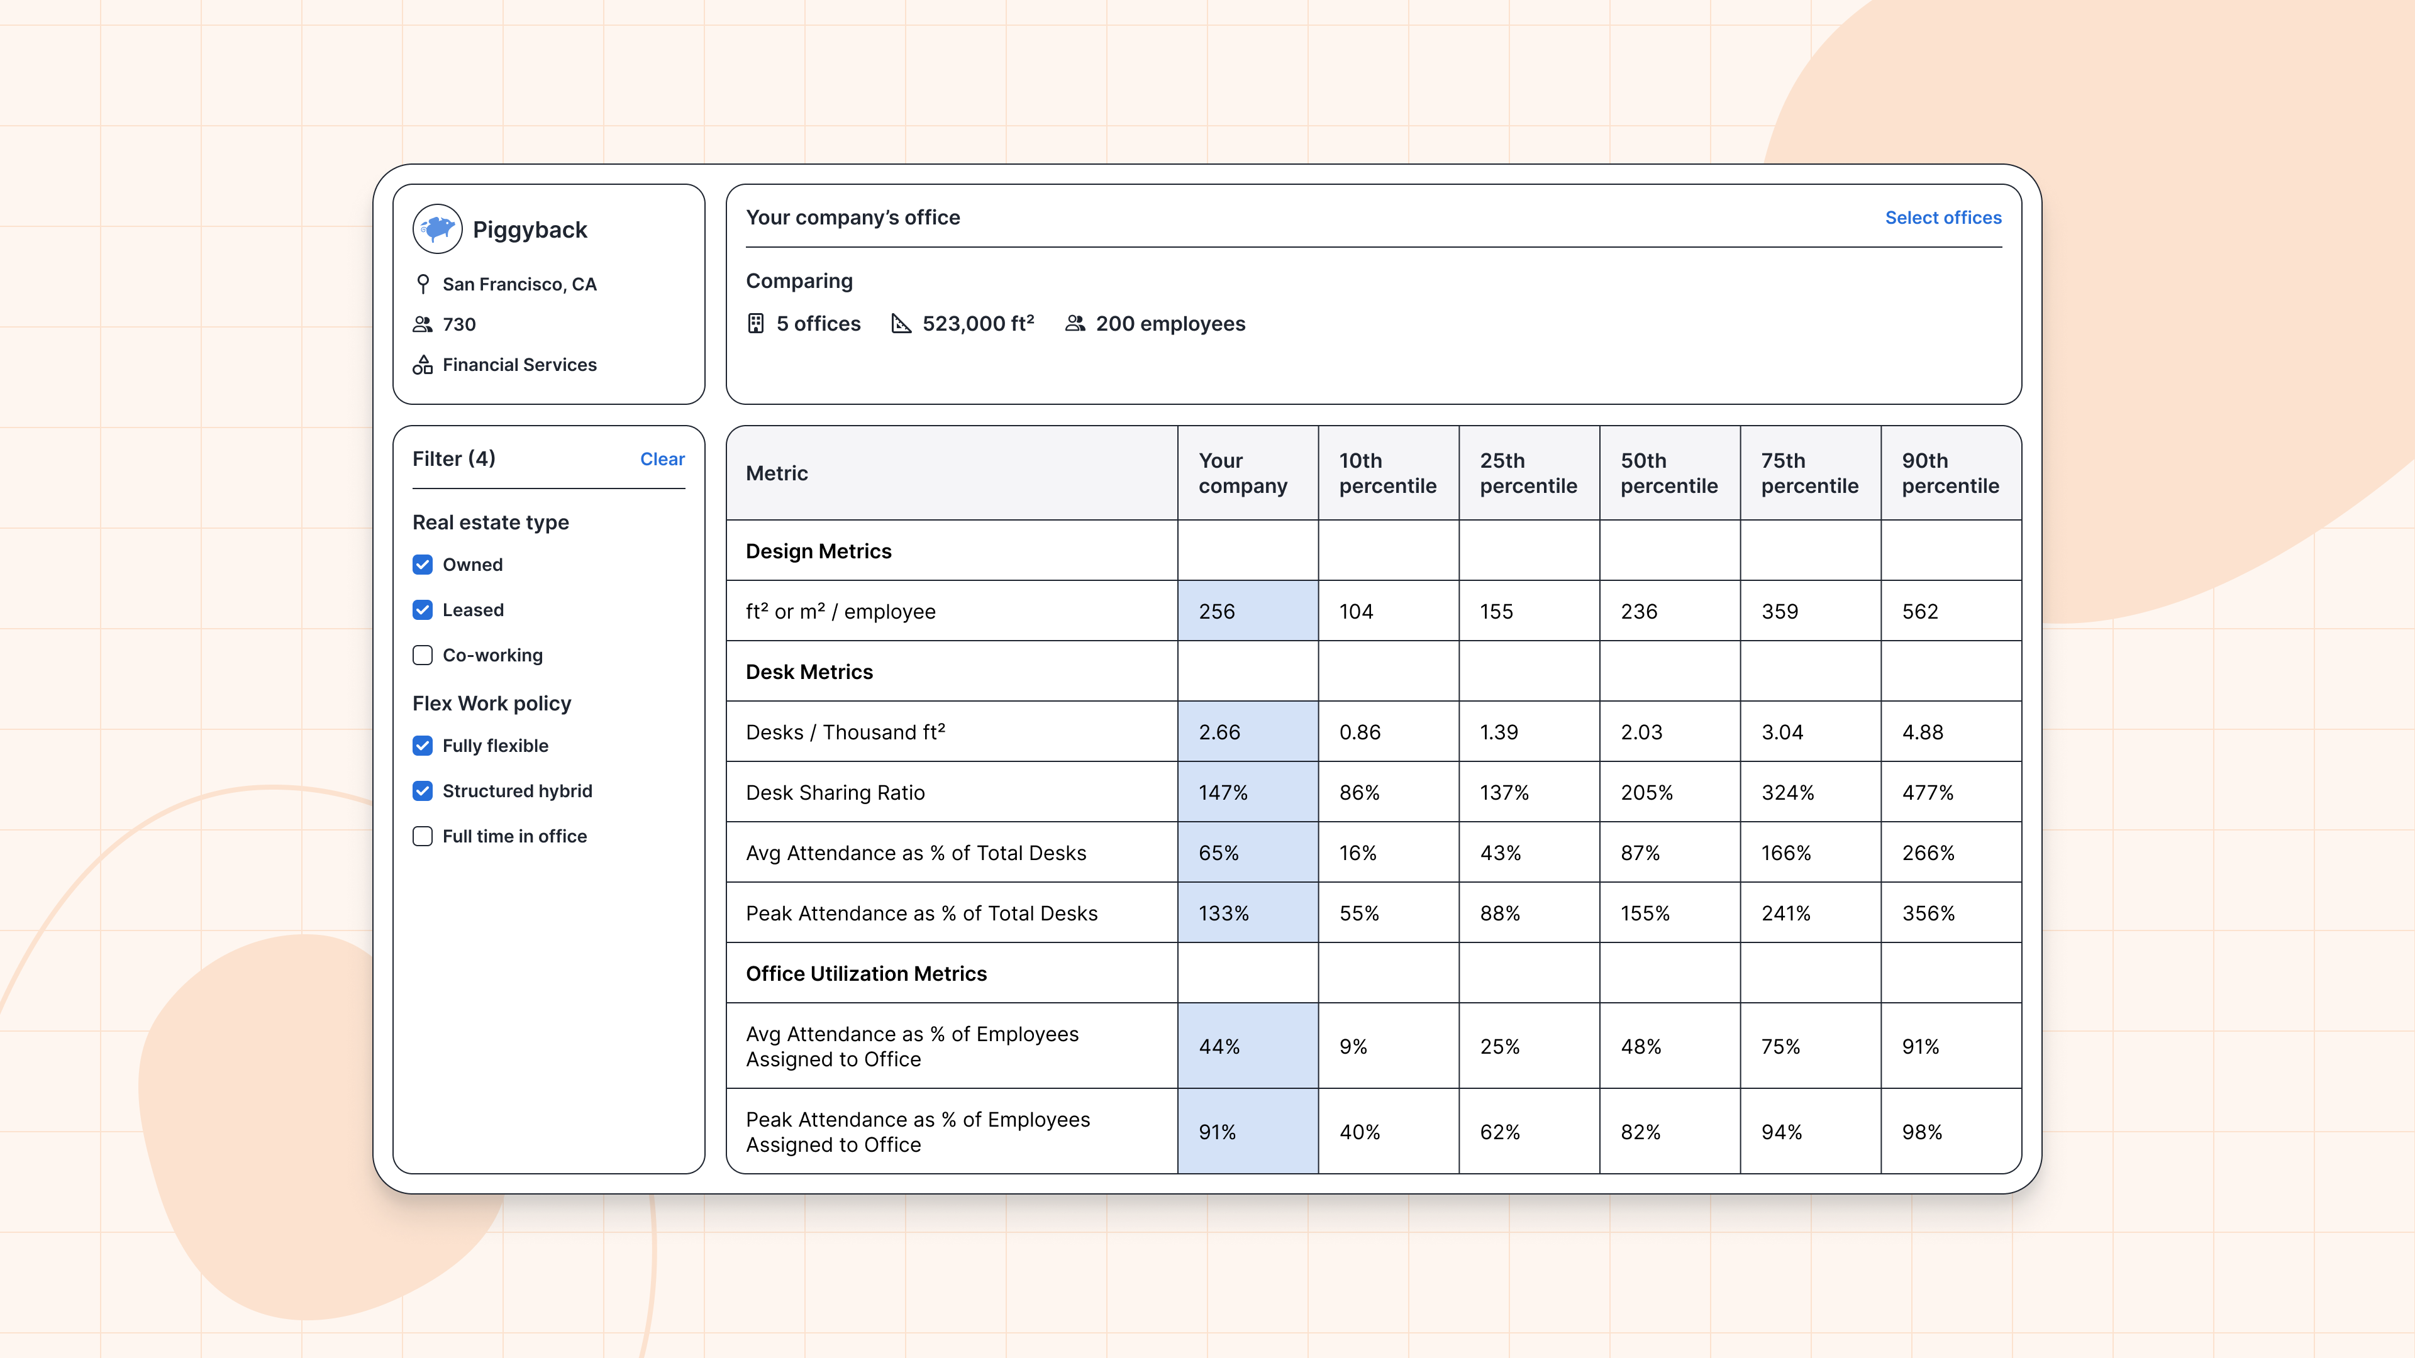
Task: Disable the Full time in office policy checkbox
Action: (423, 834)
